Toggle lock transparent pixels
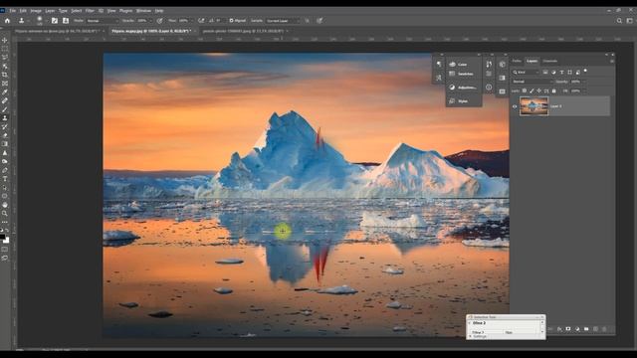637x358 pixels. (x=525, y=90)
